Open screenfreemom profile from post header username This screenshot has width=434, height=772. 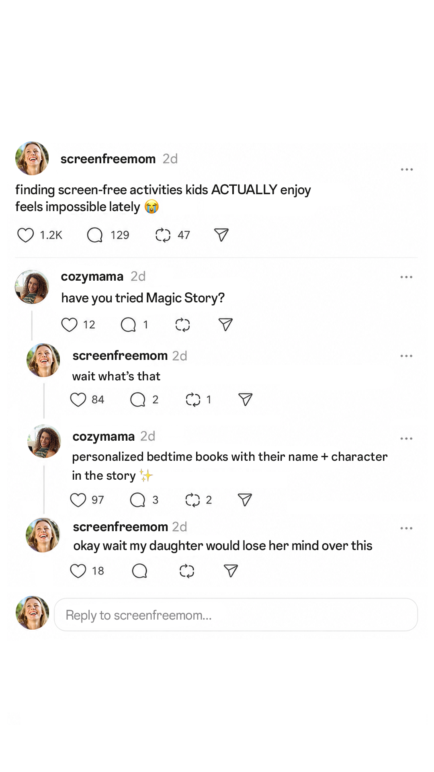[108, 159]
